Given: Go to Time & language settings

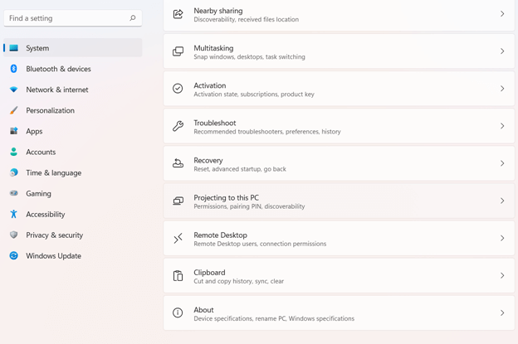Looking at the screenshot, I should pyautogui.click(x=73, y=172).
